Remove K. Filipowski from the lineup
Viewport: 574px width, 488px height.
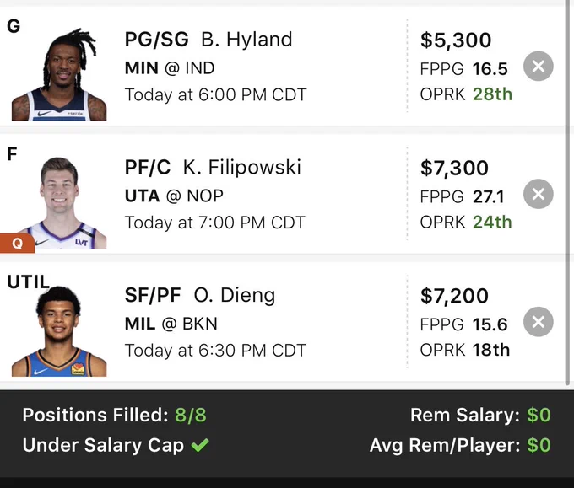point(539,194)
